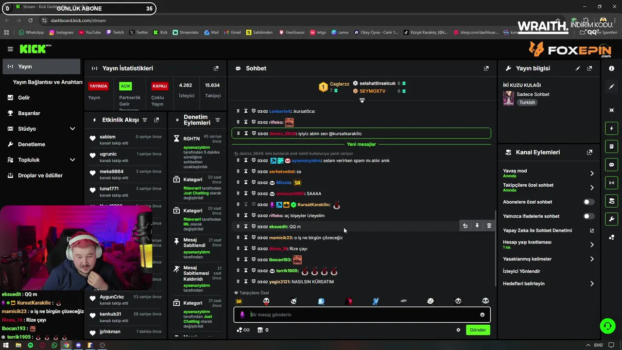The width and height of the screenshot is (622, 350).
Task: Click the document icon in right rail
Action: tap(611, 146)
